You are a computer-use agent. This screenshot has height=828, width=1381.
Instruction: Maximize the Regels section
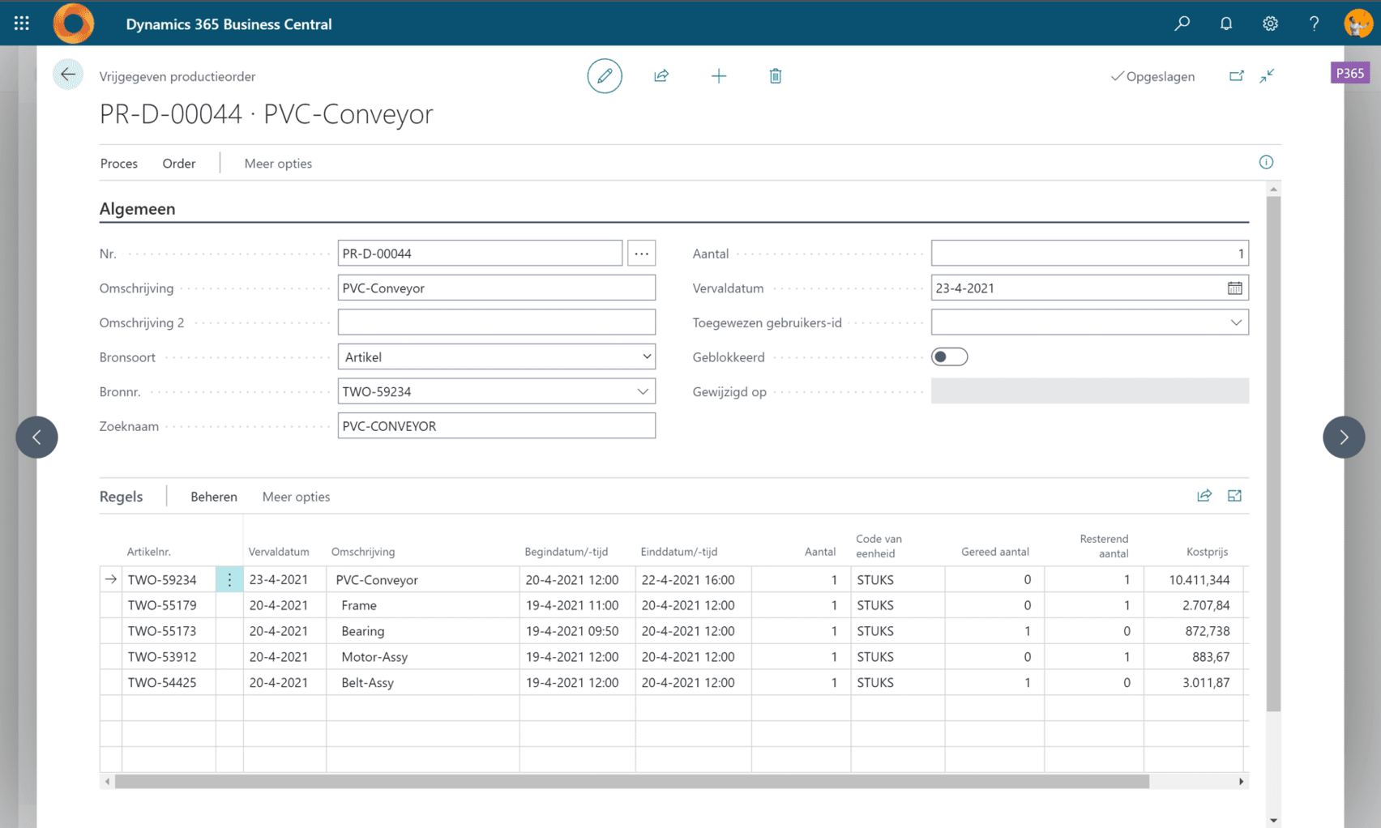1234,496
